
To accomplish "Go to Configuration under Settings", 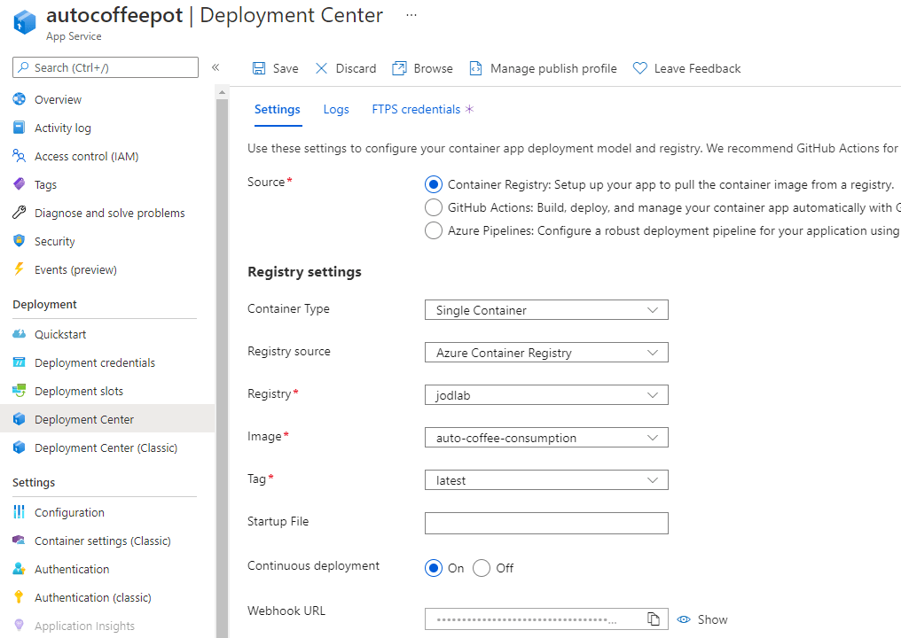I will point(69,512).
